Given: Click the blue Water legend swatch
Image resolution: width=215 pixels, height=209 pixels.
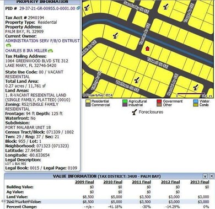Looking at the screenshot, I should pos(196,101).
